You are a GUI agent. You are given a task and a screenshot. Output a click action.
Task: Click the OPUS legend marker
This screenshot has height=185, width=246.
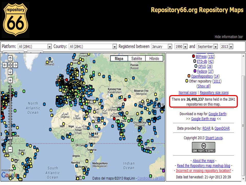[196, 66]
